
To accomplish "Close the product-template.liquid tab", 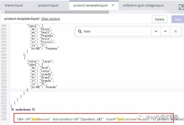I will pyautogui.click(x=113, y=5).
